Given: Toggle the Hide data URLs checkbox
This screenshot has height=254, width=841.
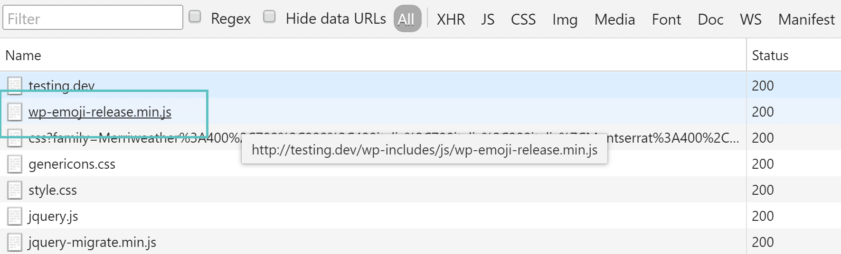Looking at the screenshot, I should click(269, 17).
